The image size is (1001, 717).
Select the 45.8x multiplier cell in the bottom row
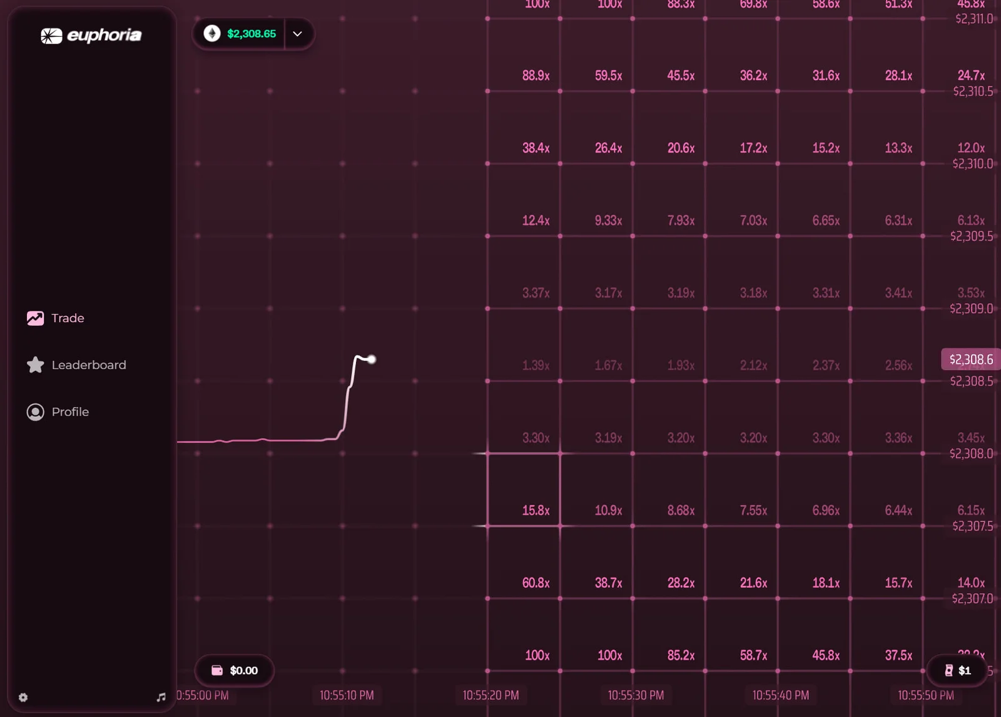coord(814,635)
